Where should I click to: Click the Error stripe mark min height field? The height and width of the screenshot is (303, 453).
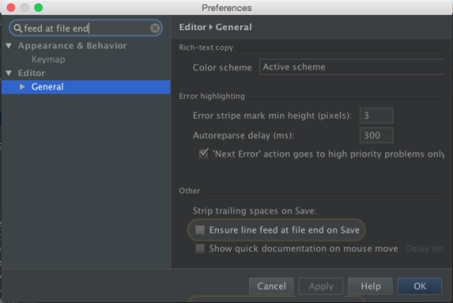[376, 116]
